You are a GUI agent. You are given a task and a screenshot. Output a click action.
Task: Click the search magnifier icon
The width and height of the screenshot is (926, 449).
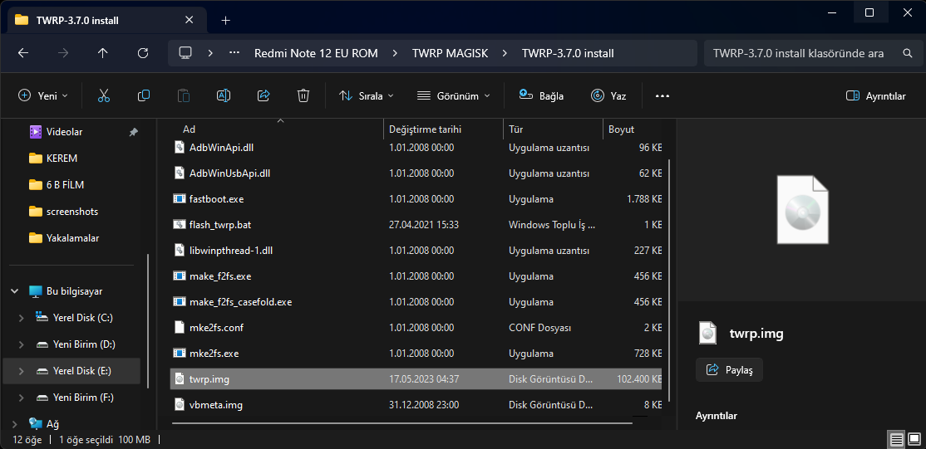pyautogui.click(x=908, y=53)
